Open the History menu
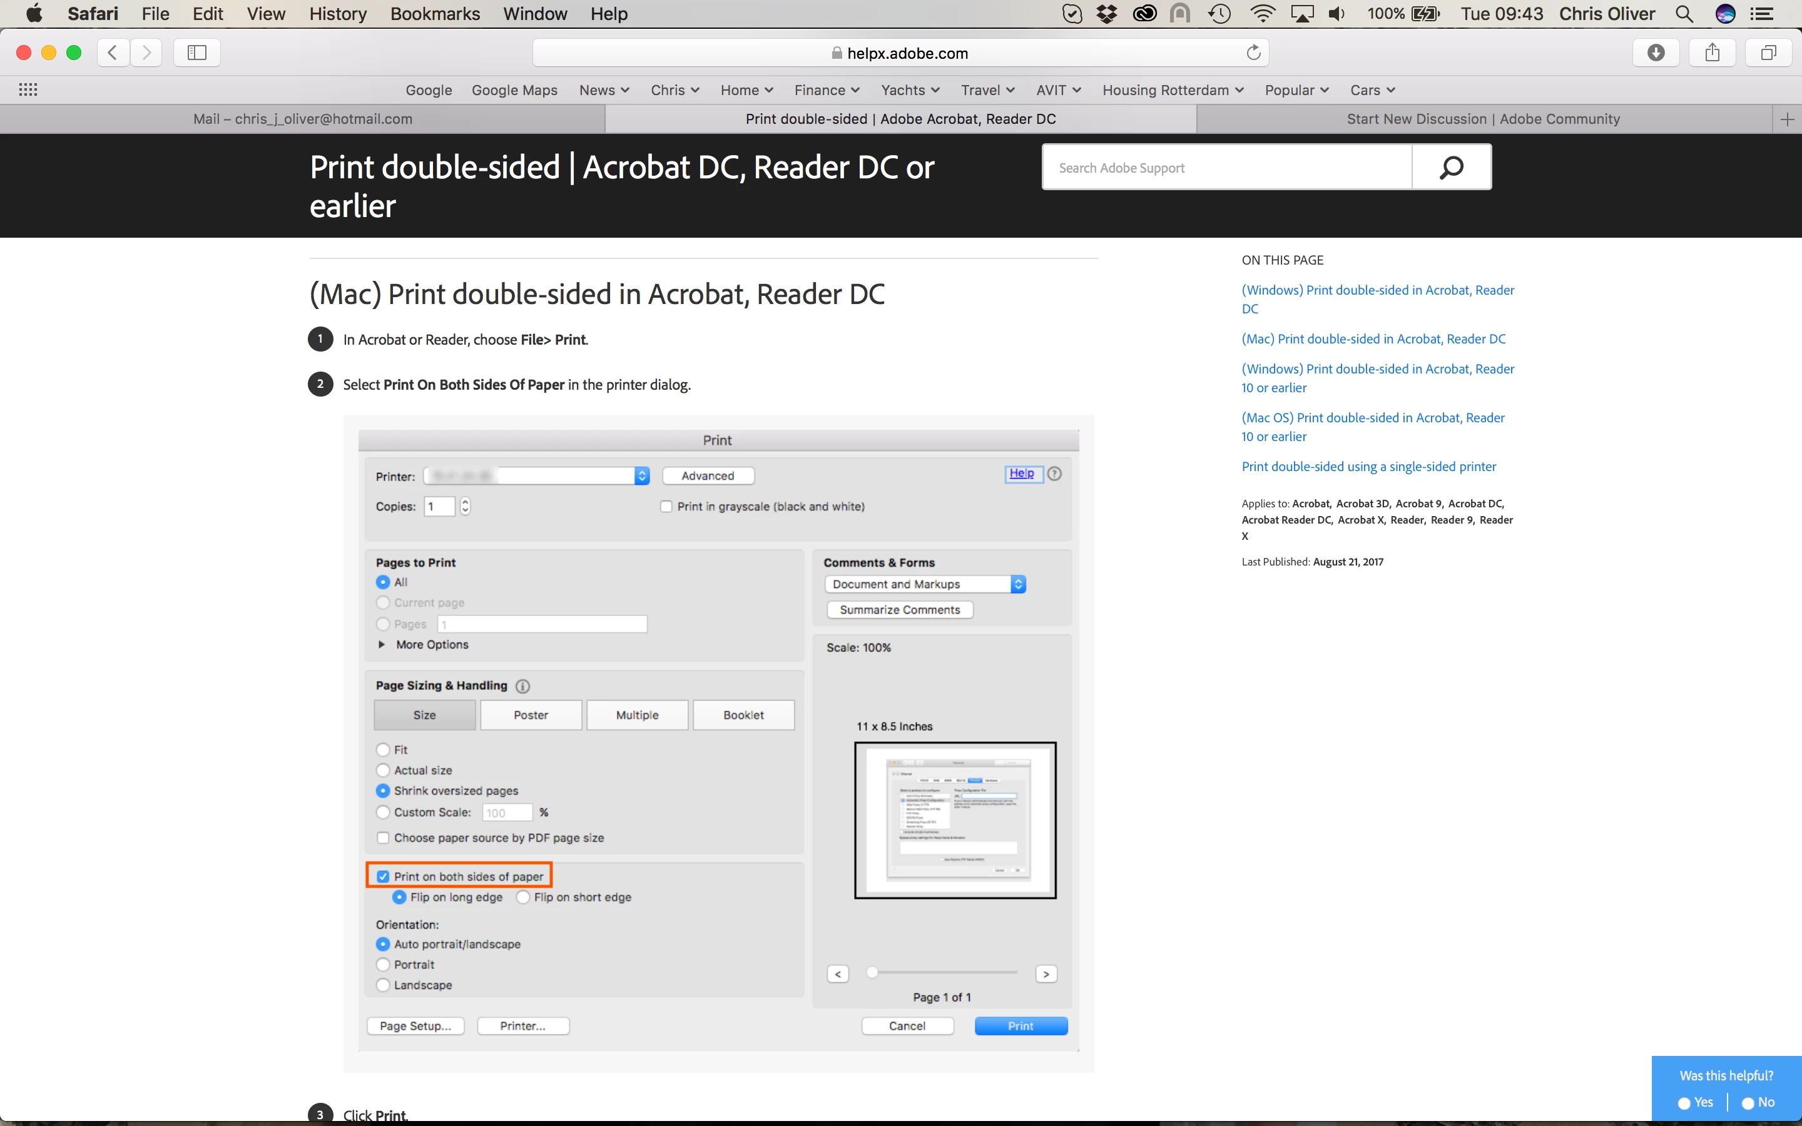1802x1126 pixels. coord(337,14)
